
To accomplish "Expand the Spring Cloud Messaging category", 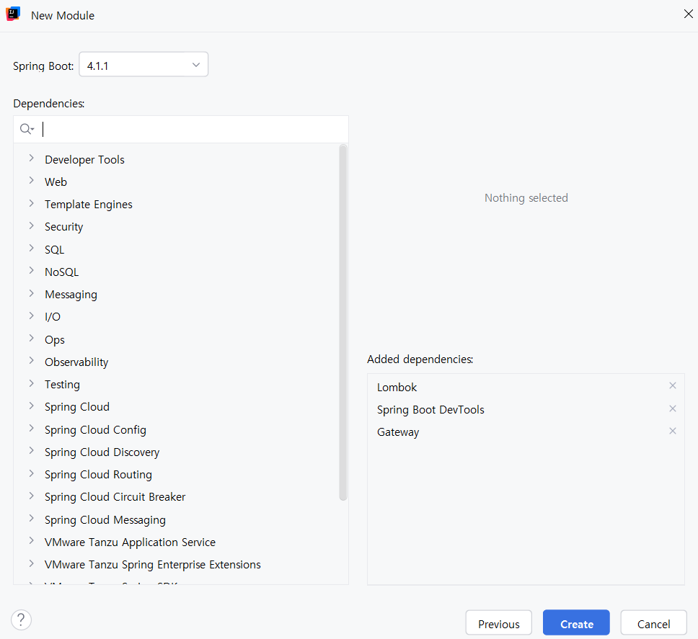I will (x=31, y=519).
